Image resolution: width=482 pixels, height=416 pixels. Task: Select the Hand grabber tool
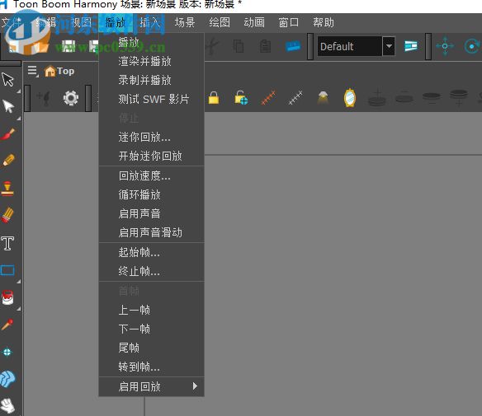click(x=7, y=405)
